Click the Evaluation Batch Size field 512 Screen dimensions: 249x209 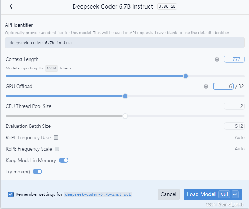coord(234,126)
